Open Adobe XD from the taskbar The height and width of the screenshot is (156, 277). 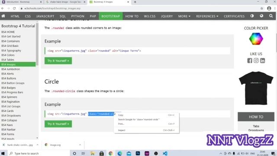click(147, 153)
